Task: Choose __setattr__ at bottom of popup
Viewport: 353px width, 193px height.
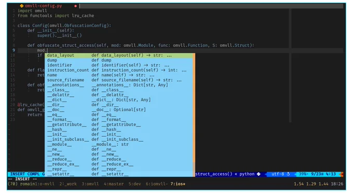Action: click(x=119, y=174)
